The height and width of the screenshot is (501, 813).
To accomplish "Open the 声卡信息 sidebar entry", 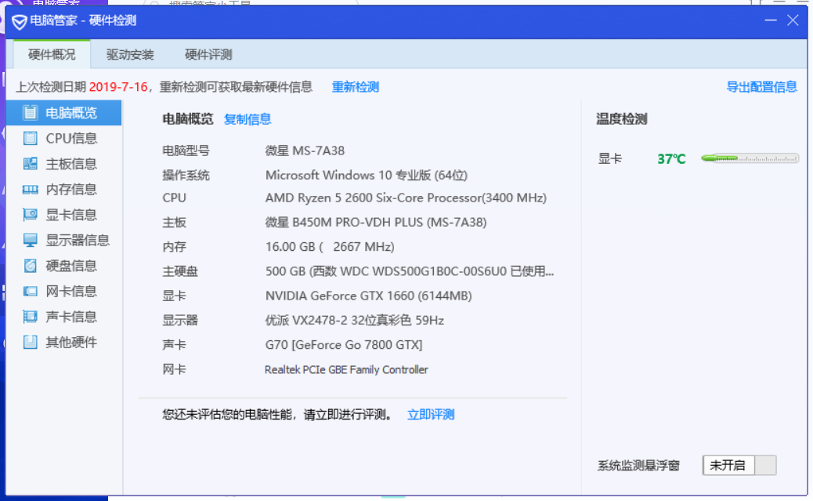I will [64, 316].
